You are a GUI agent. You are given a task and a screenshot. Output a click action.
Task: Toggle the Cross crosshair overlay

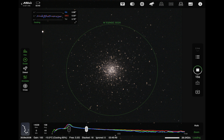click(25, 87)
